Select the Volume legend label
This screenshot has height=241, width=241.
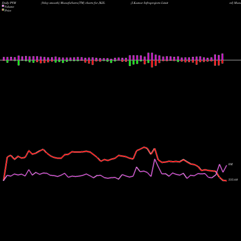(x=9, y=7)
